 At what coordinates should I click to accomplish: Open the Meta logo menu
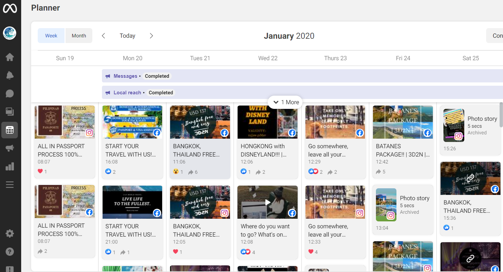pos(10,8)
